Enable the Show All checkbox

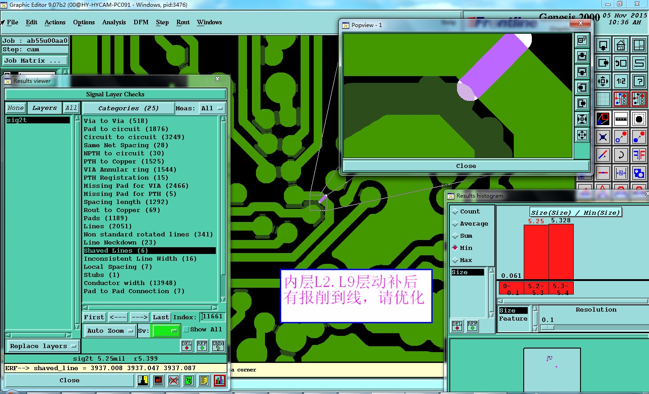(186, 330)
